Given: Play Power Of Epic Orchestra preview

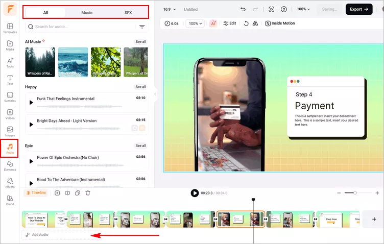Looking at the screenshot, I should pyautogui.click(x=31, y=161).
